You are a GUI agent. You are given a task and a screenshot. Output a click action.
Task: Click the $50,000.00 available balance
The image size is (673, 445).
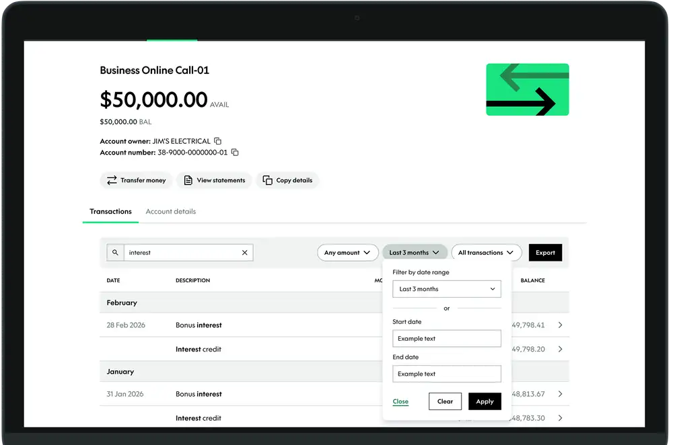coord(153,99)
